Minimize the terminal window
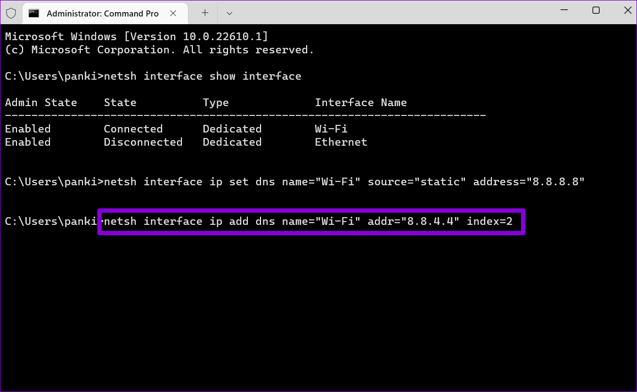 point(563,10)
